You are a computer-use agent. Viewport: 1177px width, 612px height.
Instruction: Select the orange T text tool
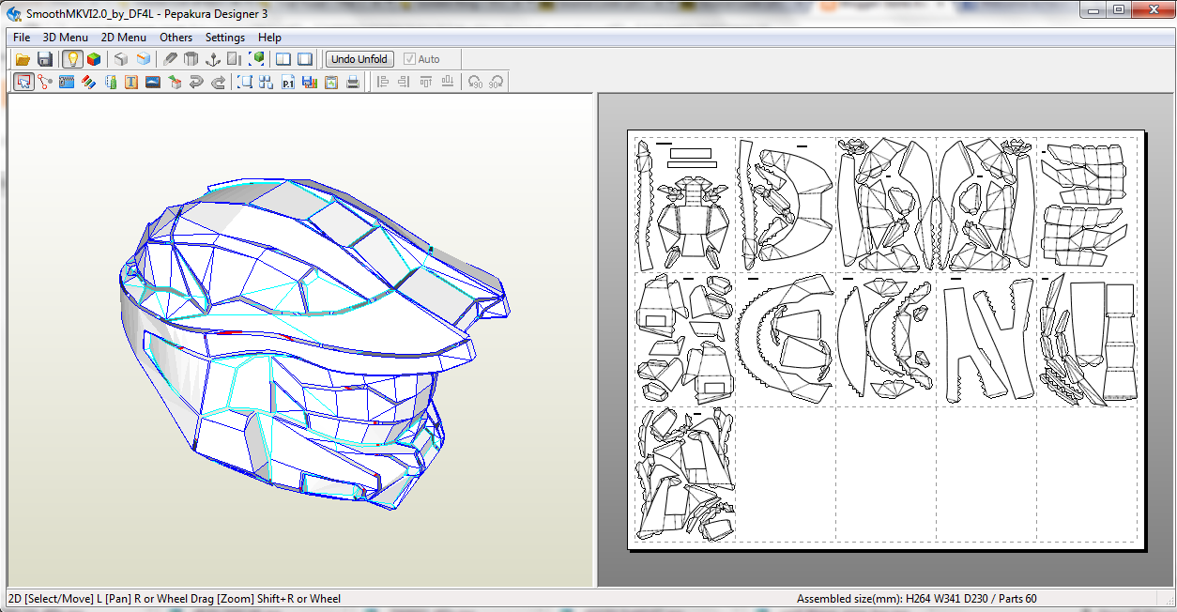131,82
